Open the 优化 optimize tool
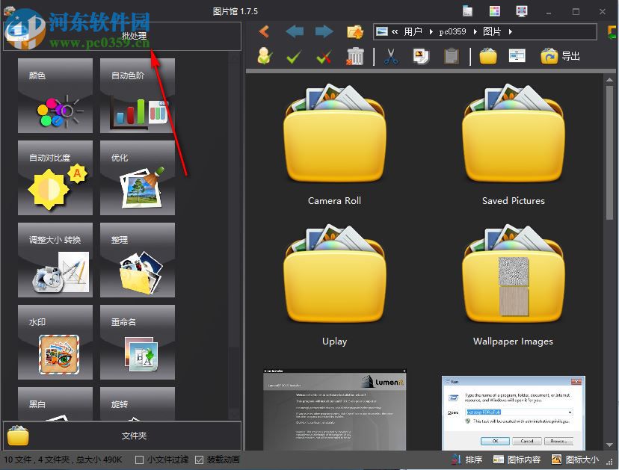Viewport: 619px width, 470px height. (137, 178)
